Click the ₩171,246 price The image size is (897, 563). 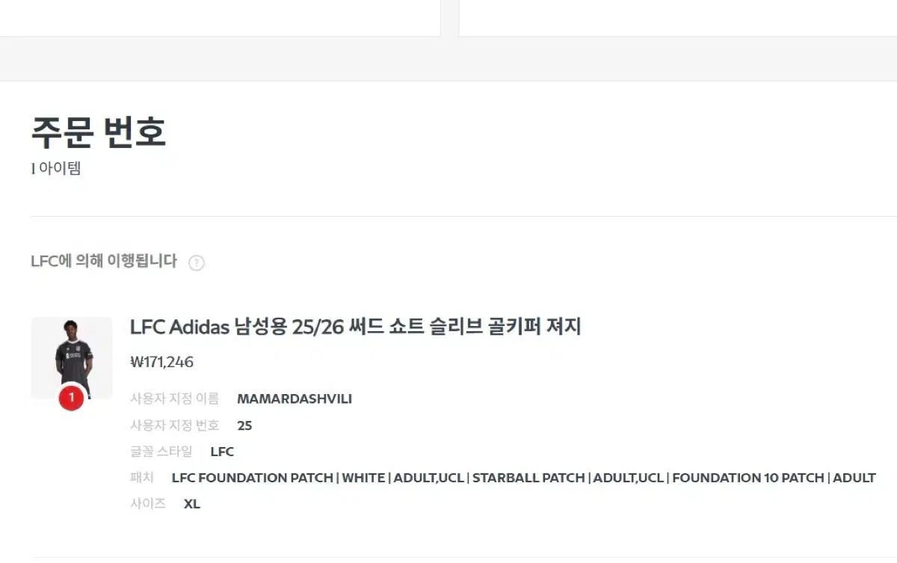(161, 362)
